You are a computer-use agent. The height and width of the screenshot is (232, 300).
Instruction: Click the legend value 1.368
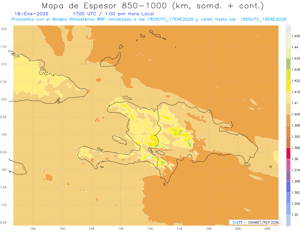(295, 181)
